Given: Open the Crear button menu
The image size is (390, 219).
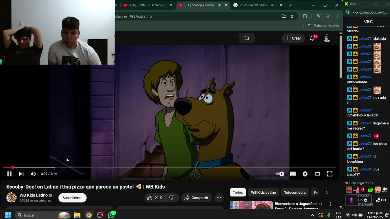Looking at the screenshot, I should (x=293, y=38).
